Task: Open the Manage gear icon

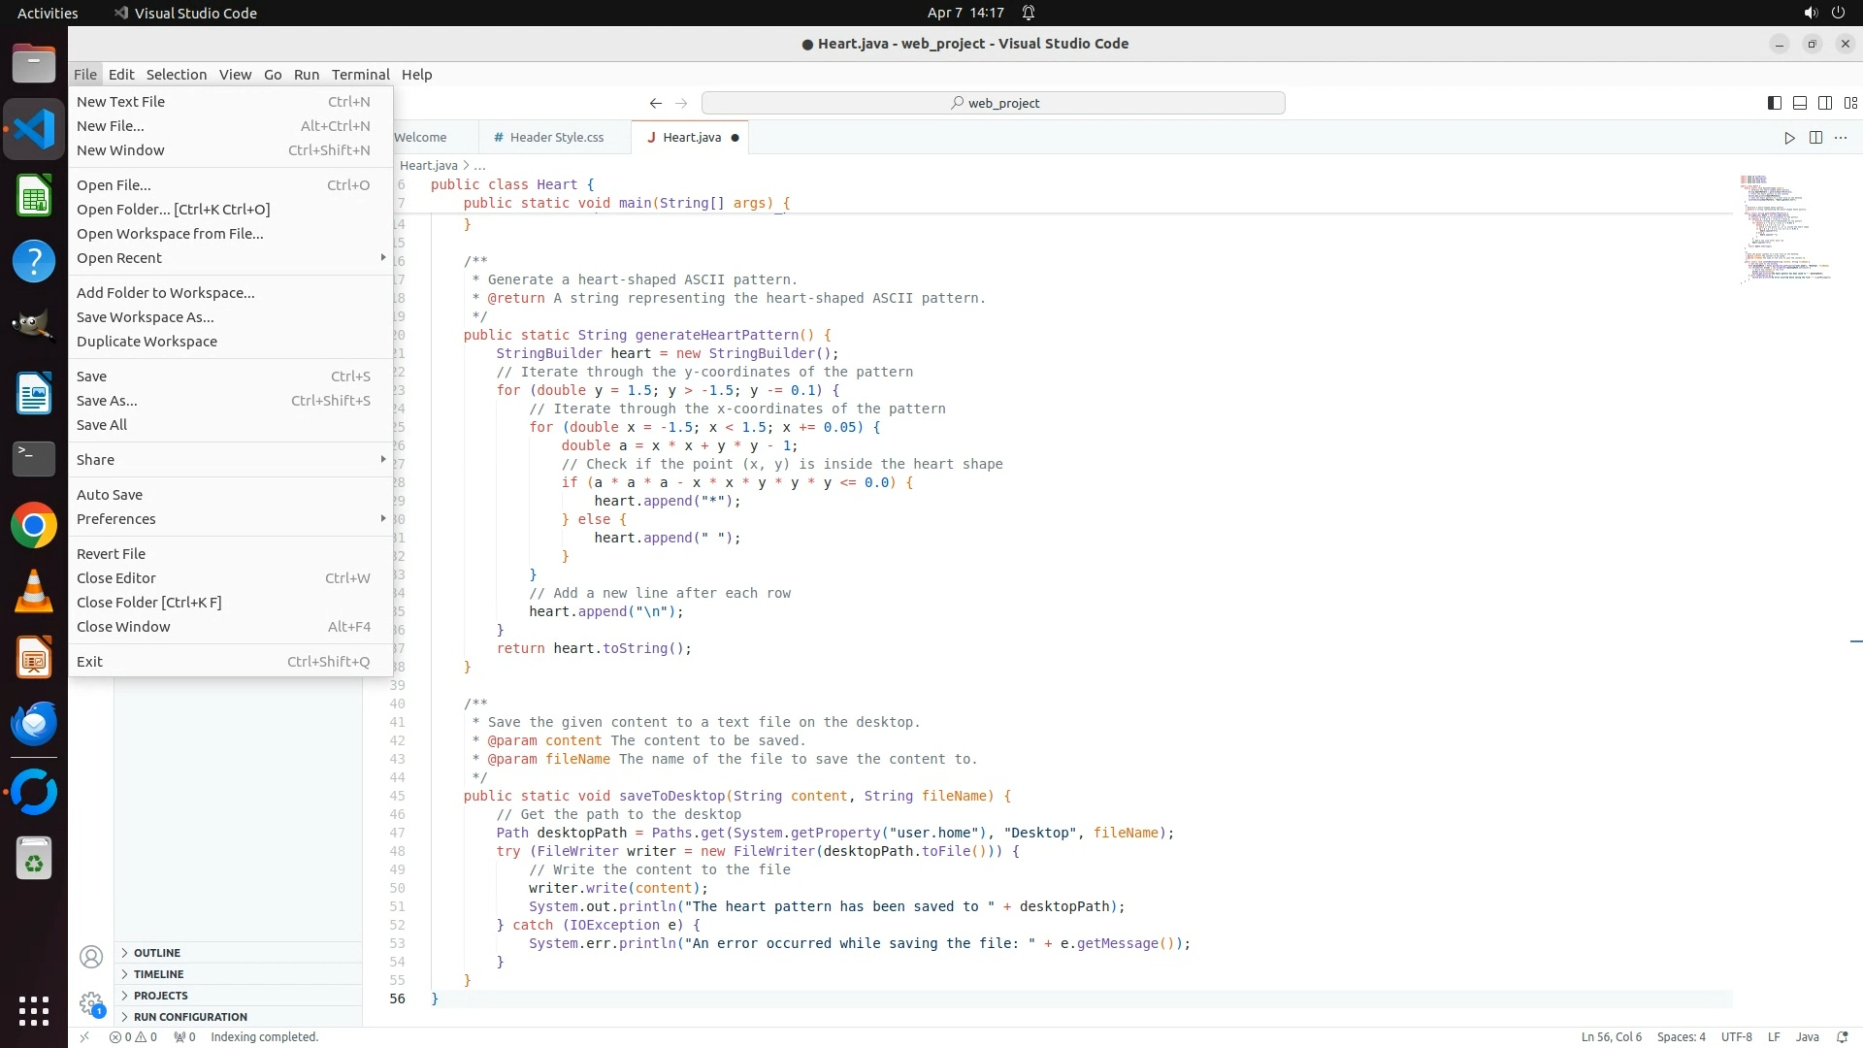Action: click(91, 1002)
